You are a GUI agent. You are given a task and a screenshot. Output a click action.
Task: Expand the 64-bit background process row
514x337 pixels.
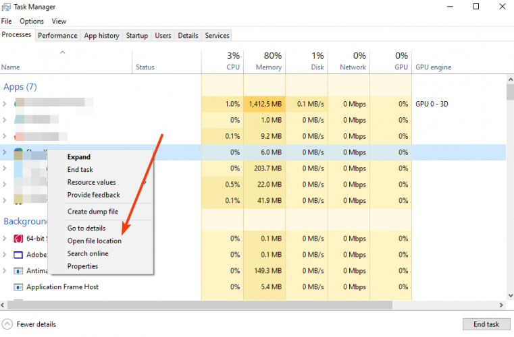point(4,239)
